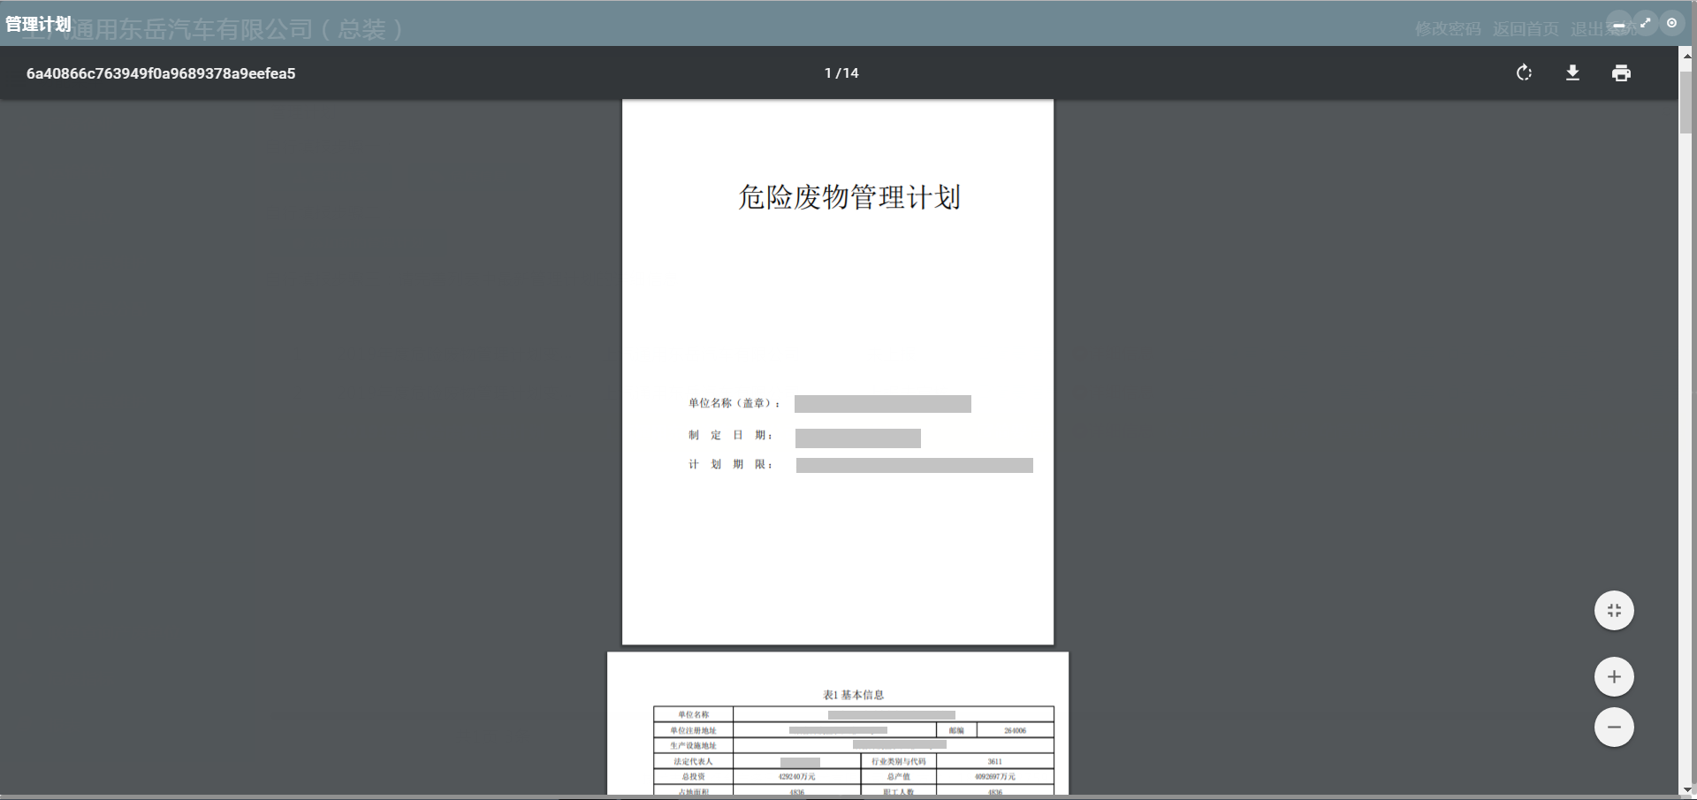1697x800 pixels.
Task: Zoom in with the plus button
Action: (x=1614, y=677)
